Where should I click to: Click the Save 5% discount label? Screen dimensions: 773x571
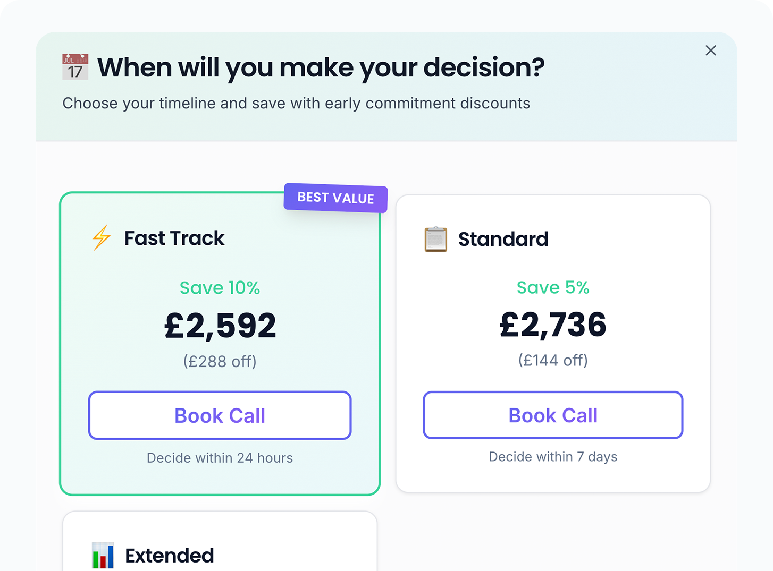pos(553,287)
